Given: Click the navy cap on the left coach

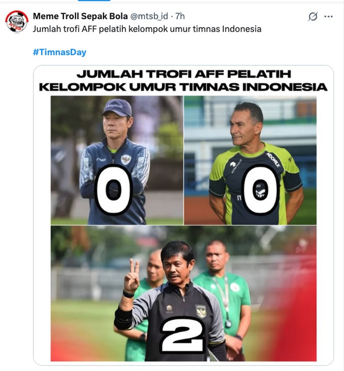Looking at the screenshot, I should click(x=116, y=107).
